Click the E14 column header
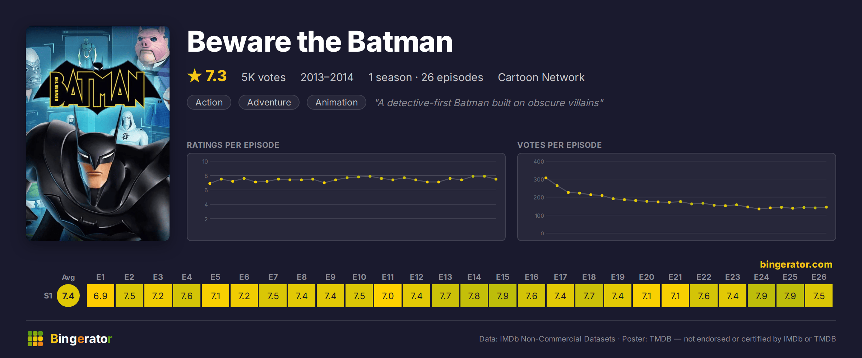This screenshot has height=358, width=862. click(474, 277)
